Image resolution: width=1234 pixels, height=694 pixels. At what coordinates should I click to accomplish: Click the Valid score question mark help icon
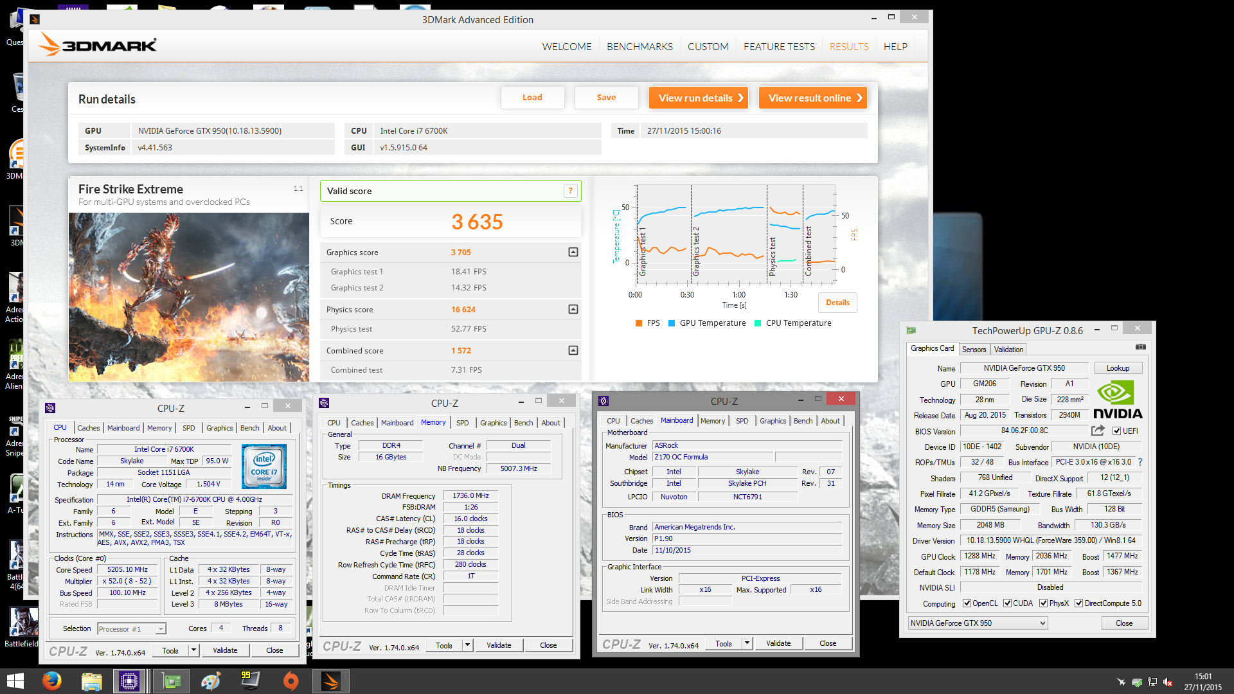point(570,191)
